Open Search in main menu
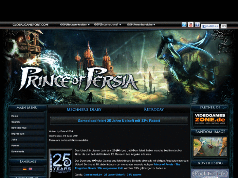The width and height of the screenshot is (238, 178). pyautogui.click(x=27, y=122)
